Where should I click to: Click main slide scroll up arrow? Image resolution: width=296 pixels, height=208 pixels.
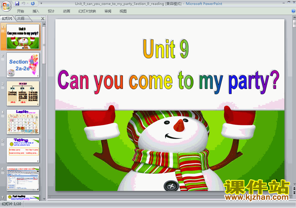[x=294, y=18]
